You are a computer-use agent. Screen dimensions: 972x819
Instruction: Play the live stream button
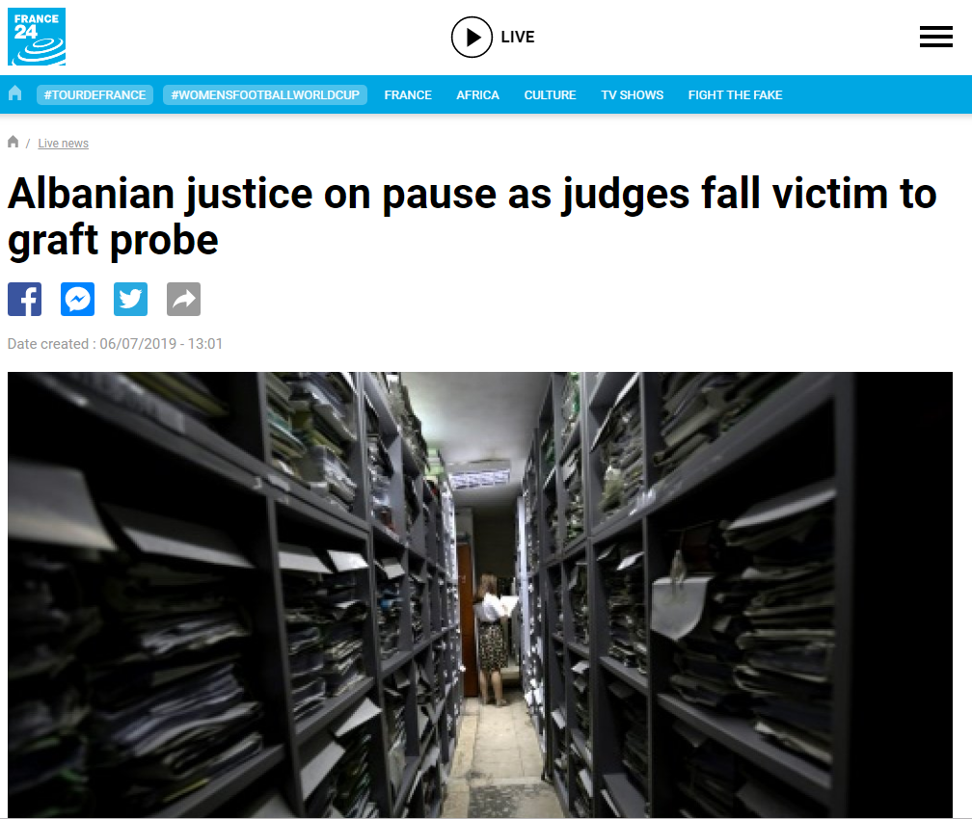[472, 38]
